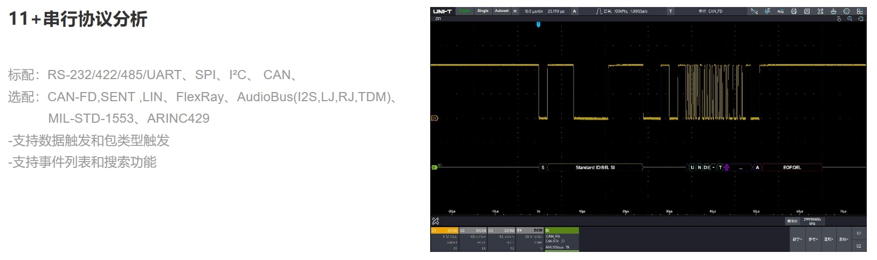Select the C4 channel tab
This screenshot has width=877, height=260.
(x=530, y=240)
